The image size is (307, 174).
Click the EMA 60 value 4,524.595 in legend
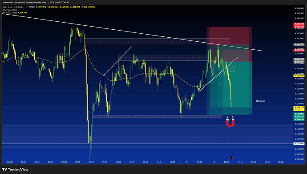pyautogui.click(x=23, y=12)
